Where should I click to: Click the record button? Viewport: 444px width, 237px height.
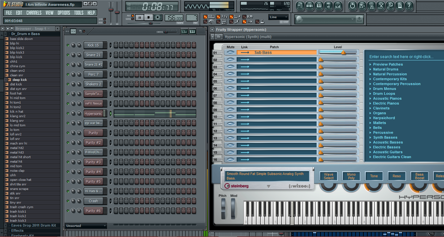click(158, 18)
